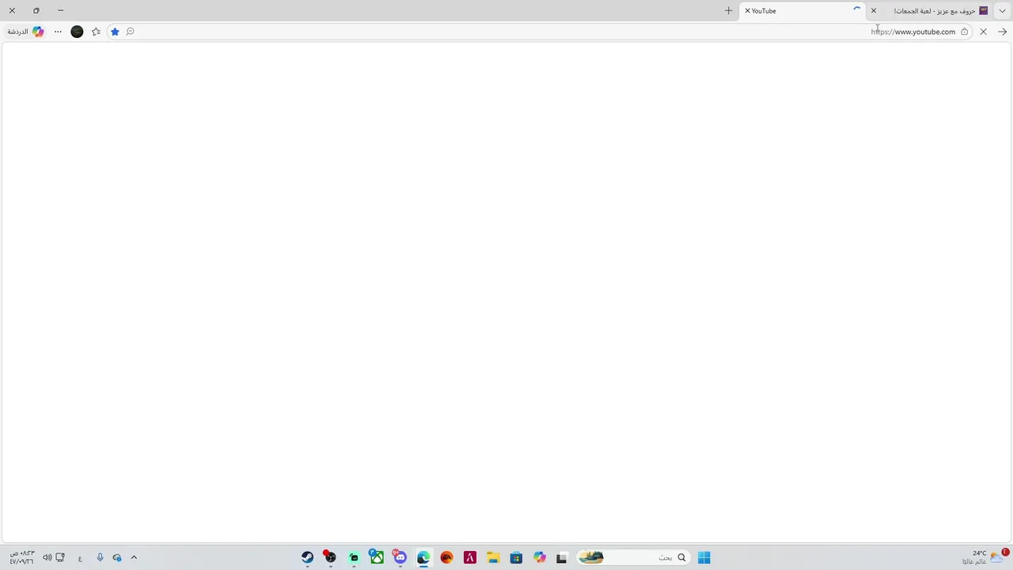
Task: Open the maroon A app in the taskbar
Action: pyautogui.click(x=470, y=557)
